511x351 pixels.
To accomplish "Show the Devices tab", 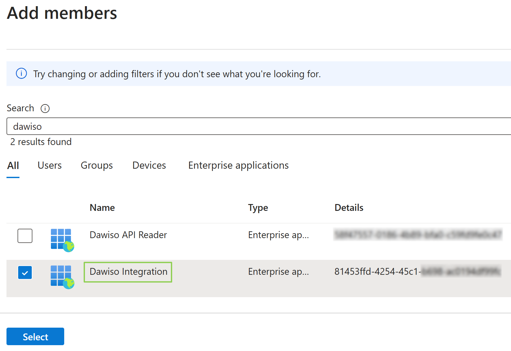I will tap(149, 165).
